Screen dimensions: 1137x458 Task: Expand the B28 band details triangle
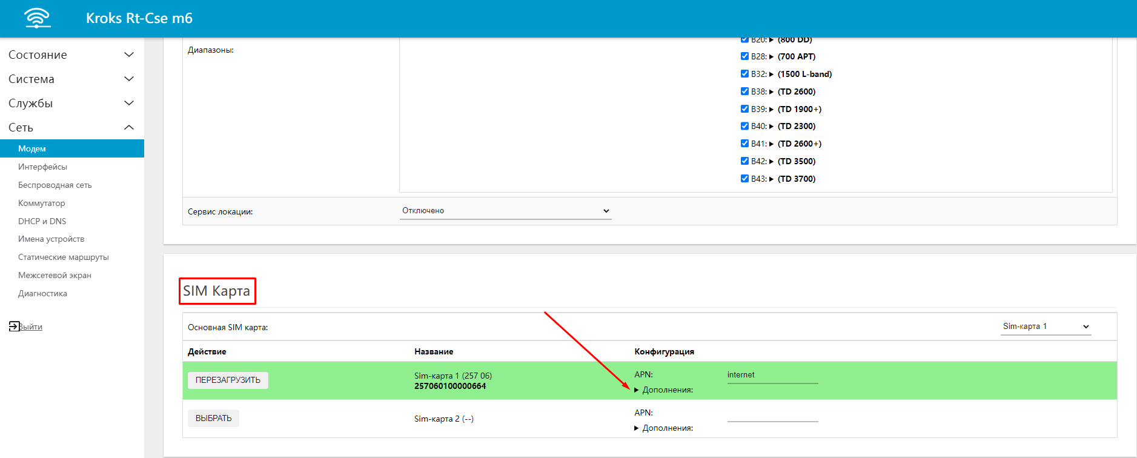(772, 57)
